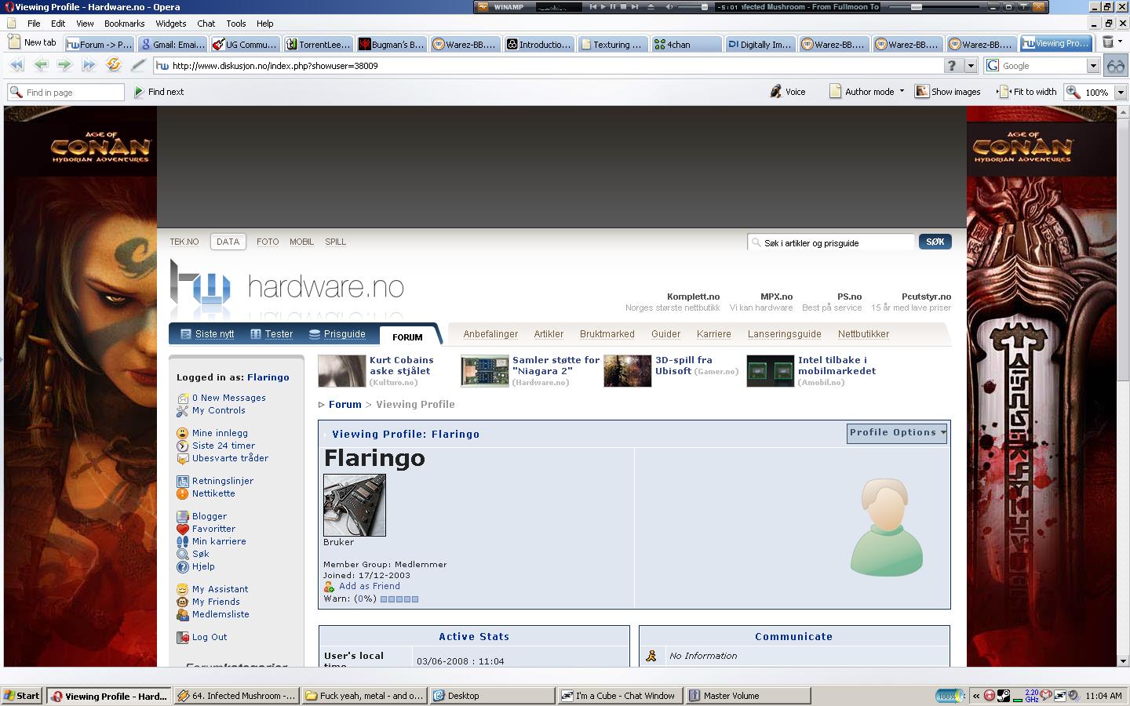Click Add as Friend link

369,586
